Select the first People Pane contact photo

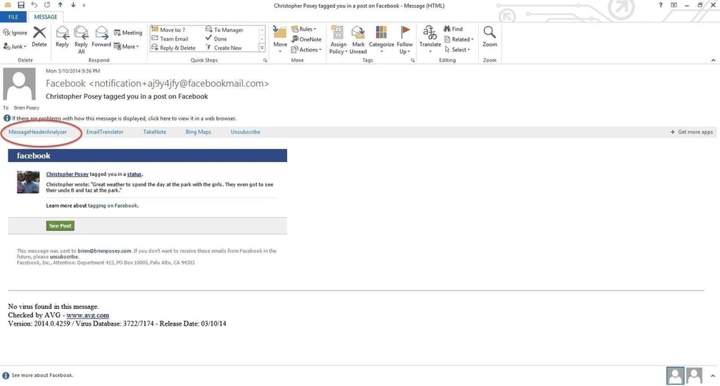pyautogui.click(x=675, y=376)
